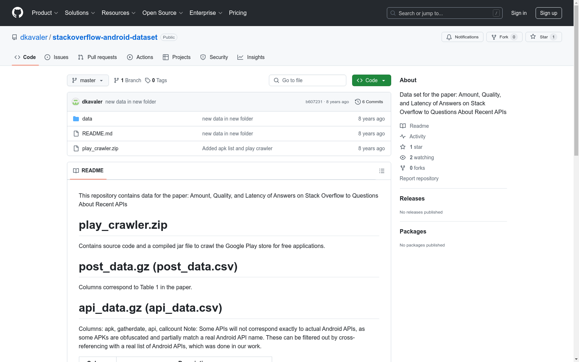Screen dimensions: 579x362
Task: Click the play_crawler.zip file icon
Action: [76, 148]
